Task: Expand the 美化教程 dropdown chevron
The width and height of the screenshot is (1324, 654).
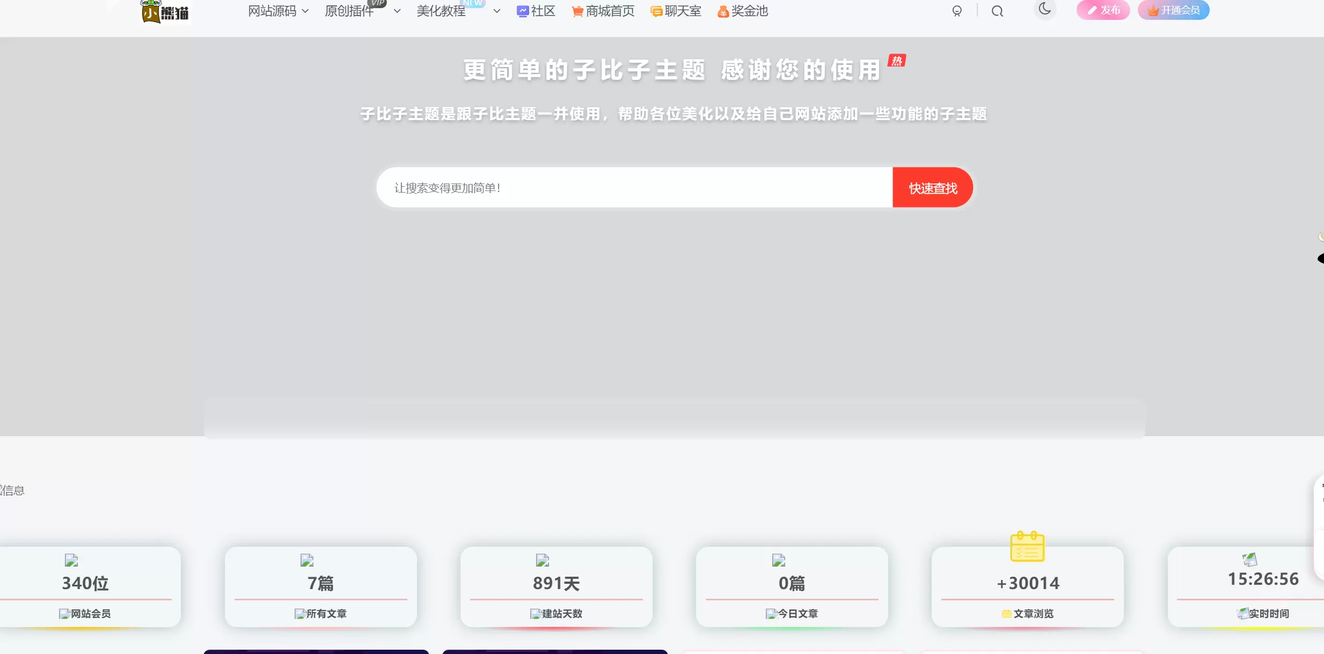Action: pos(497,11)
